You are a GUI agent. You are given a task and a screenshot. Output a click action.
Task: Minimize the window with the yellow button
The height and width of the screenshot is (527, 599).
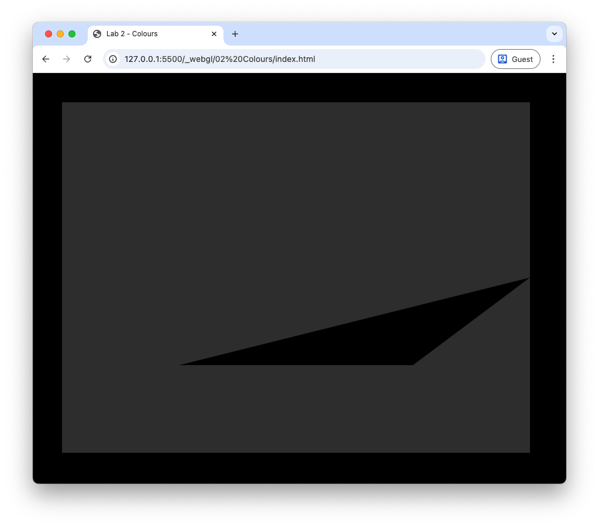(x=60, y=34)
